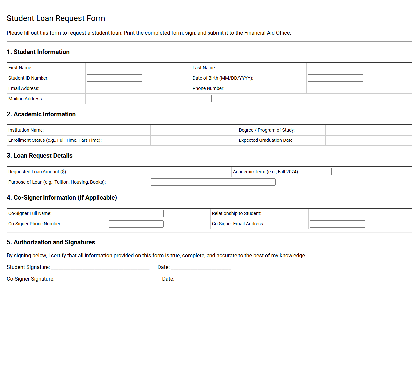The image size is (419, 372).
Task: Click the instructions paragraph mentioning Financial Aid Office
Action: 149,33
